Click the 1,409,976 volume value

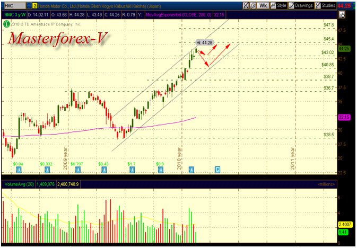tap(46, 184)
